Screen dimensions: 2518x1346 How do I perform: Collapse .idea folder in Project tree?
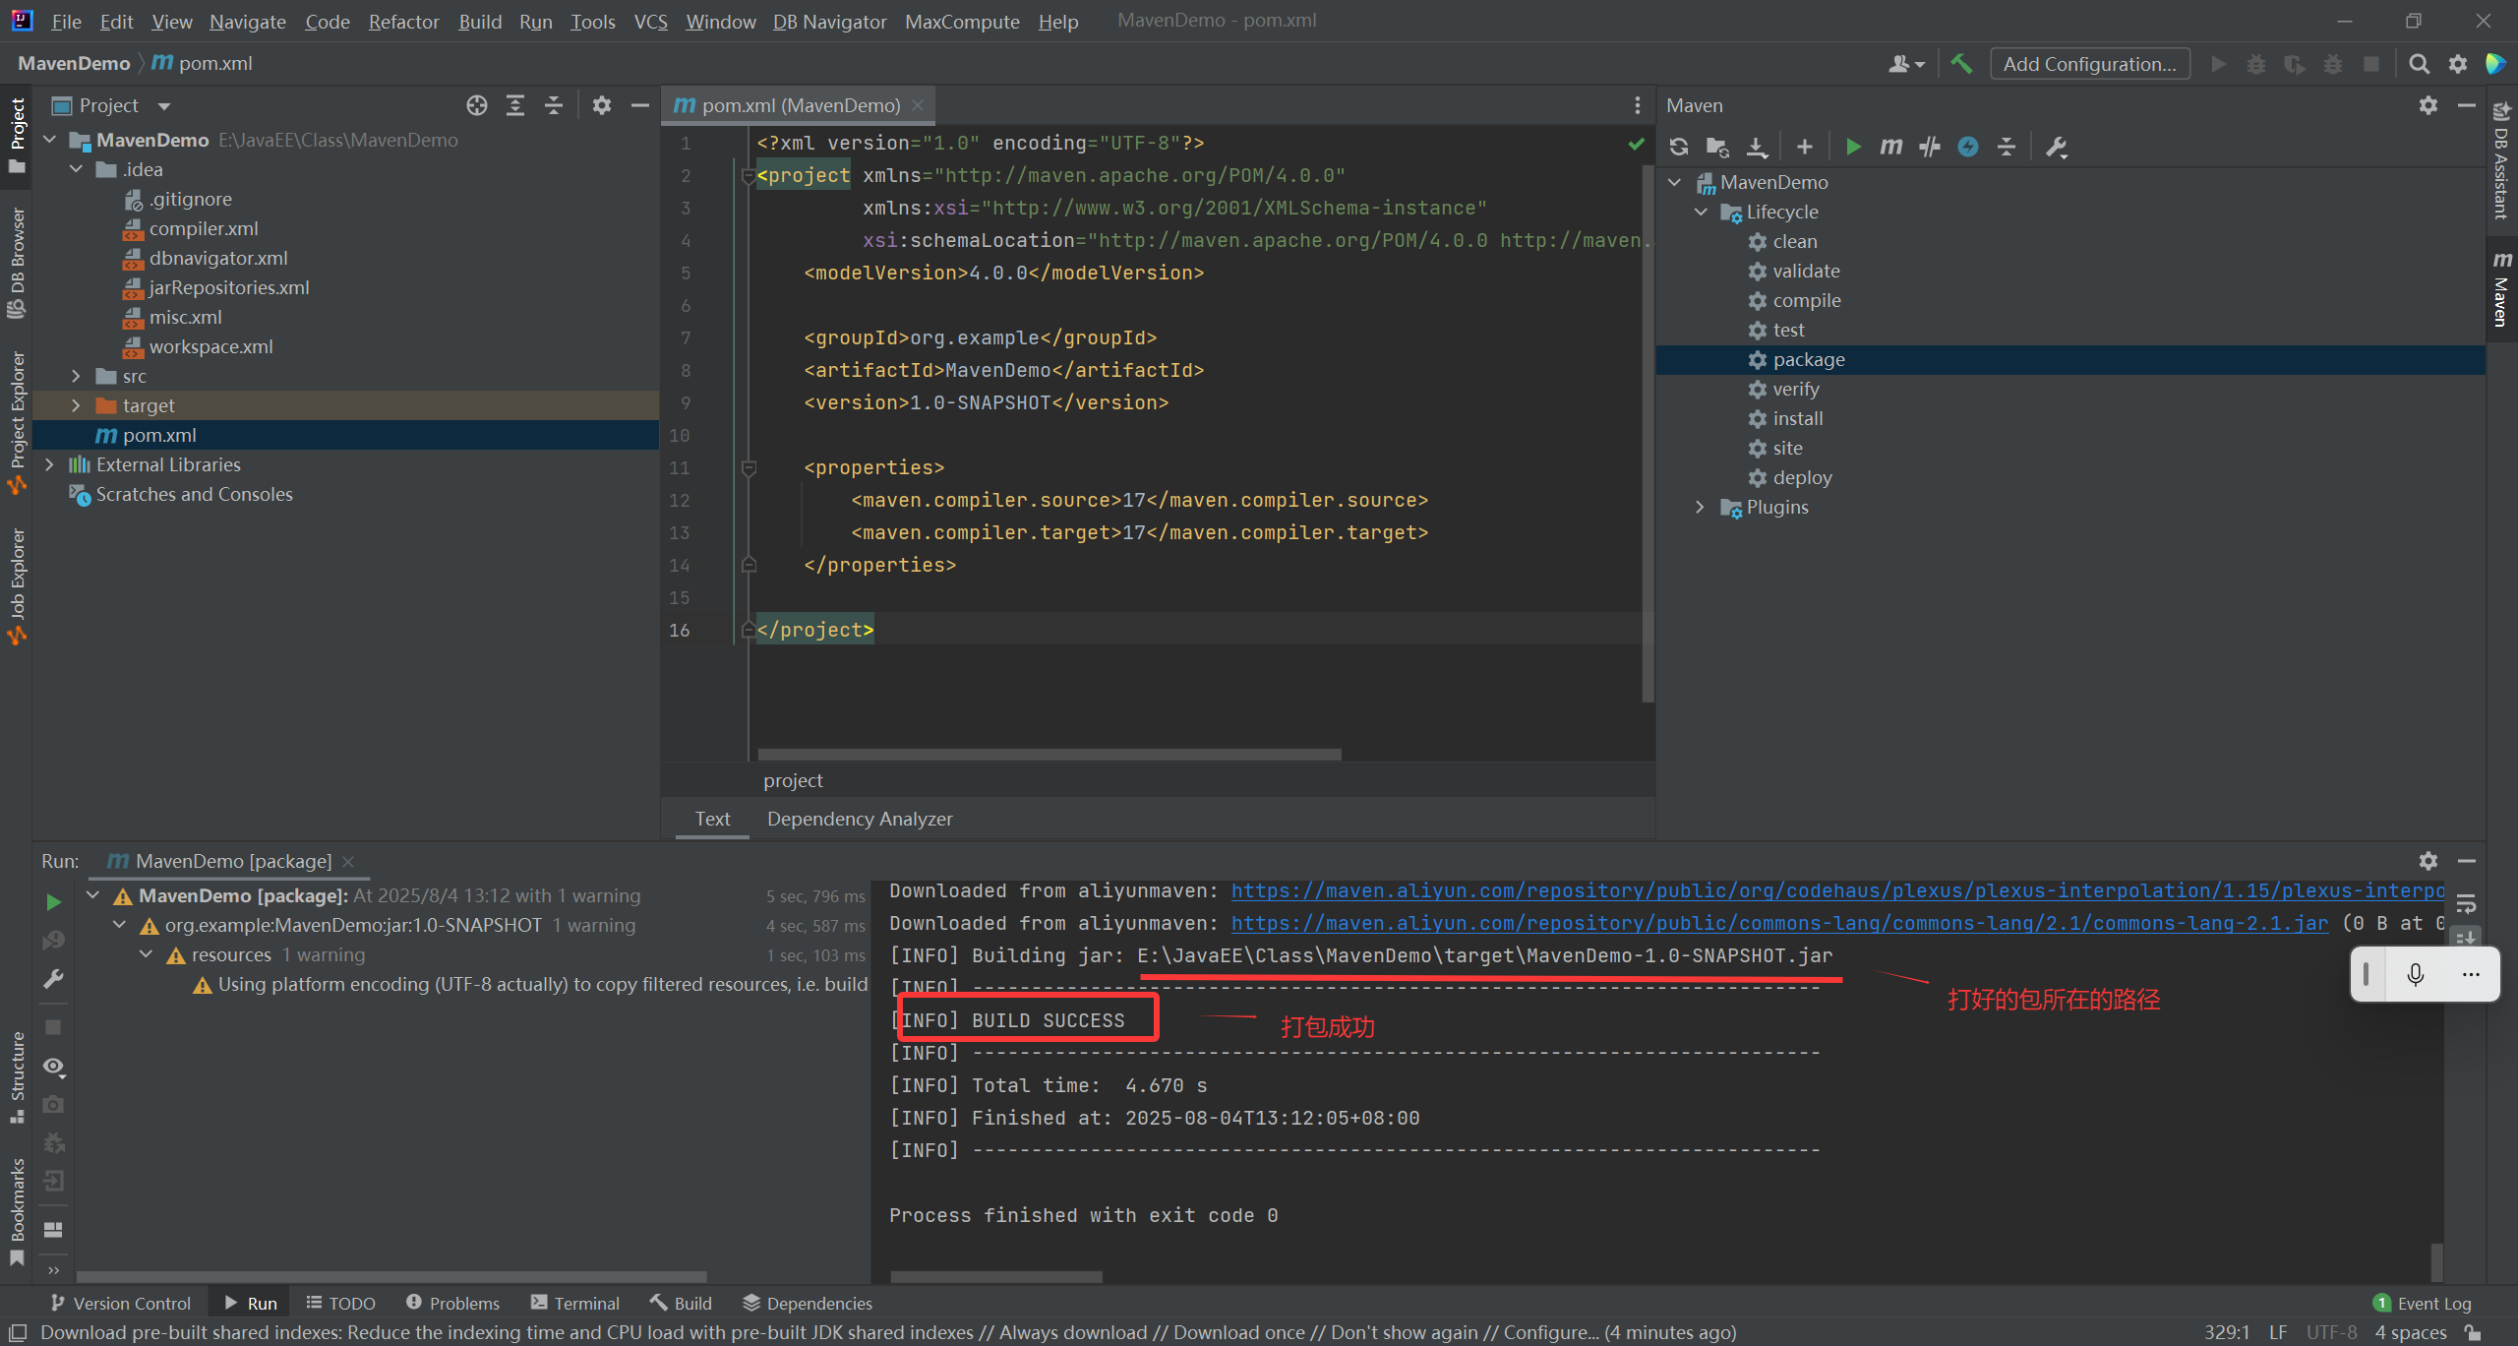[x=77, y=169]
